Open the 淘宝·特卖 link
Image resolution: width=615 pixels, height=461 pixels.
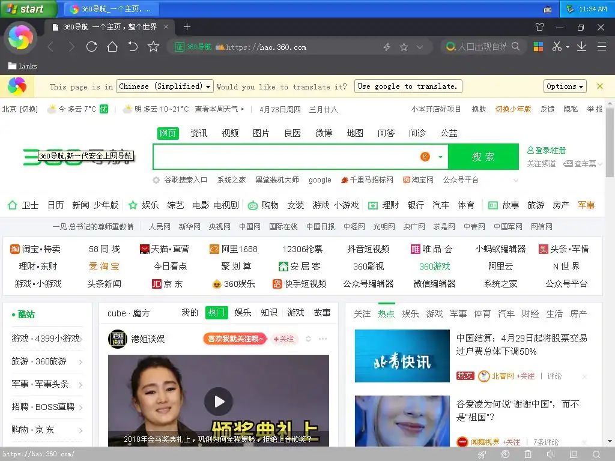click(35, 249)
